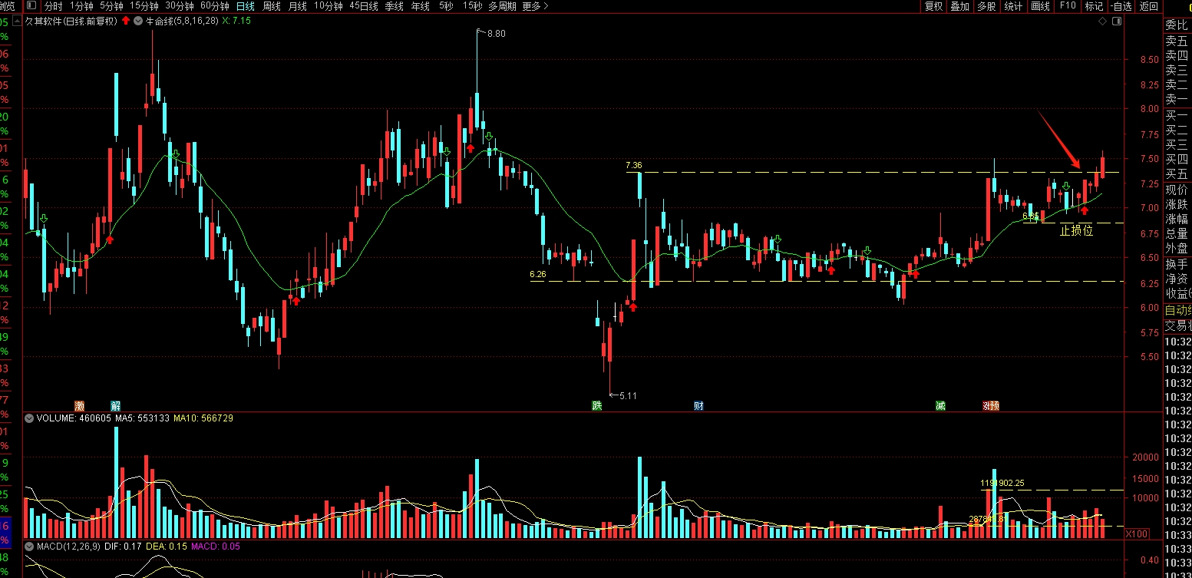Viewport: 1192px width, 578px height.
Task: Click the 7.36 resistance line label
Action: tap(633, 165)
